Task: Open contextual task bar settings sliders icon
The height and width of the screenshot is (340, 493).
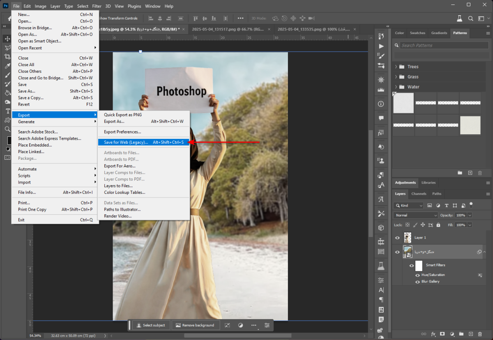Action: click(x=267, y=325)
